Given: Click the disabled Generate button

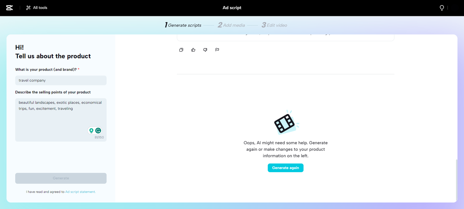Looking at the screenshot, I should [x=61, y=178].
